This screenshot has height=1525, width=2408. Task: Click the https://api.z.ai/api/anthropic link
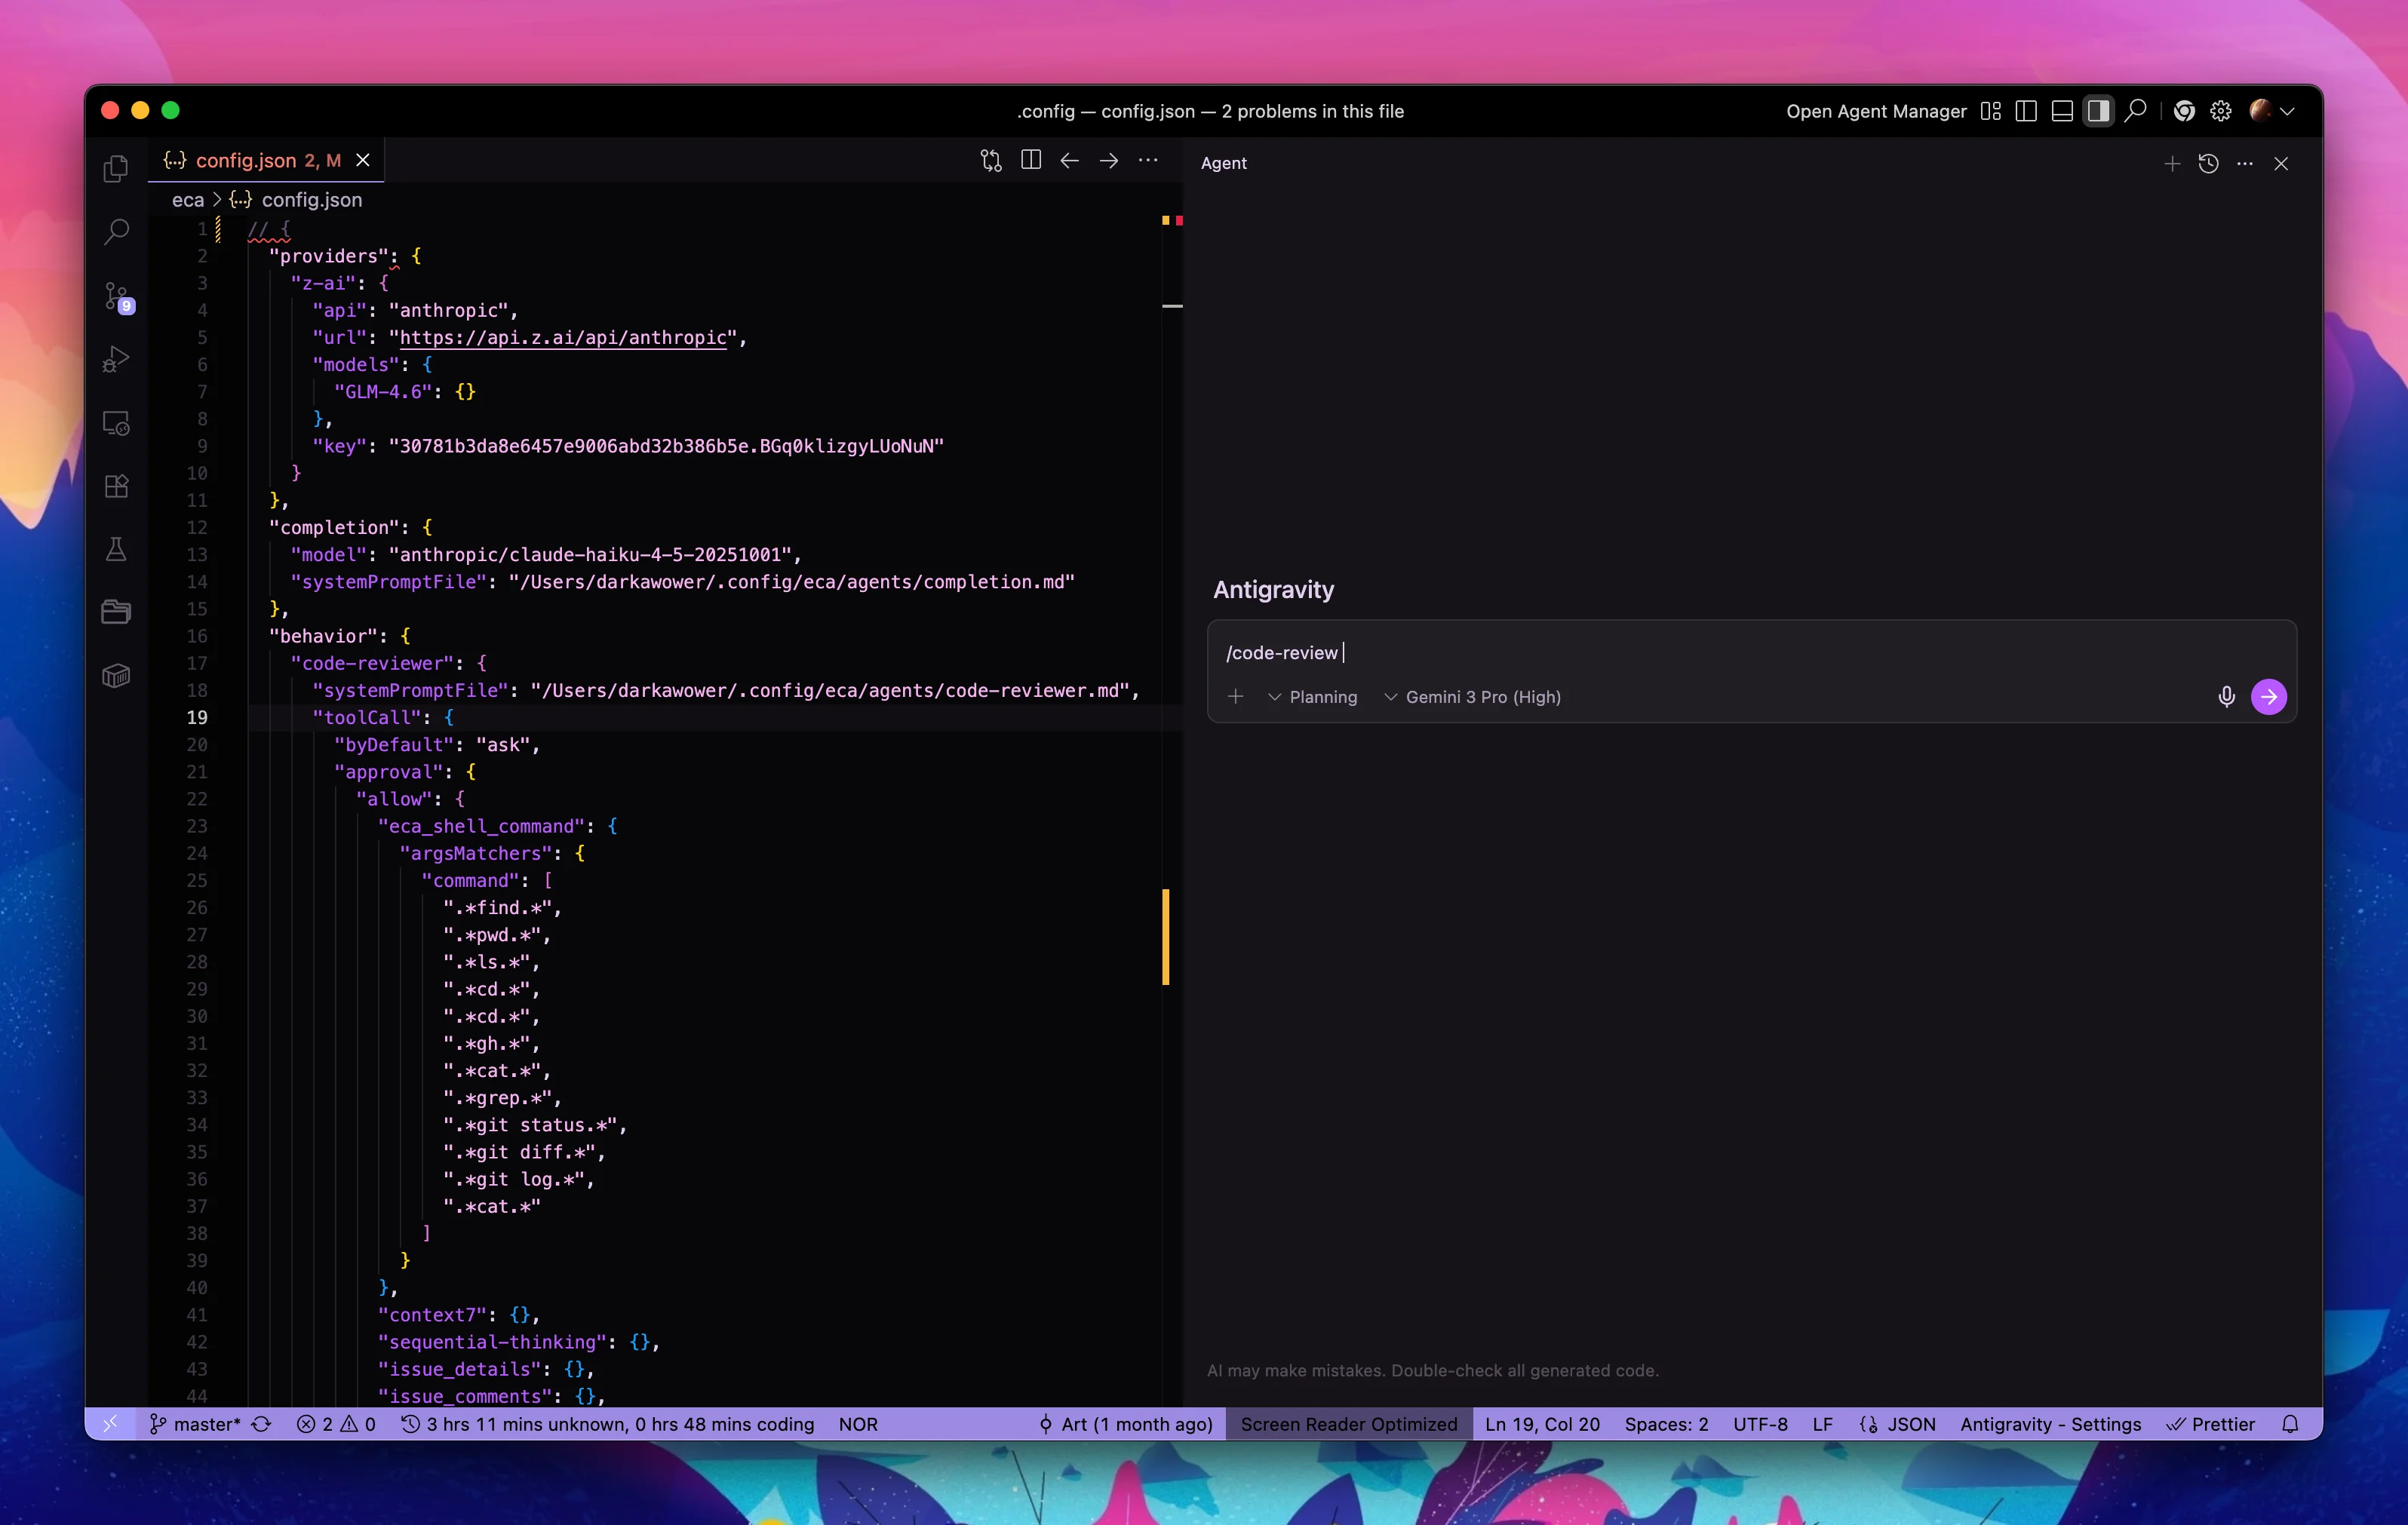pos(561,338)
